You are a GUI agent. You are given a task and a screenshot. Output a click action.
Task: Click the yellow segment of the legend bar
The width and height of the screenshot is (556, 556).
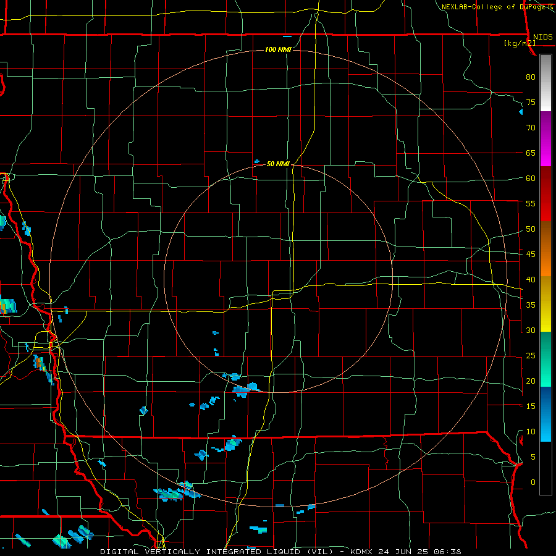click(x=545, y=304)
